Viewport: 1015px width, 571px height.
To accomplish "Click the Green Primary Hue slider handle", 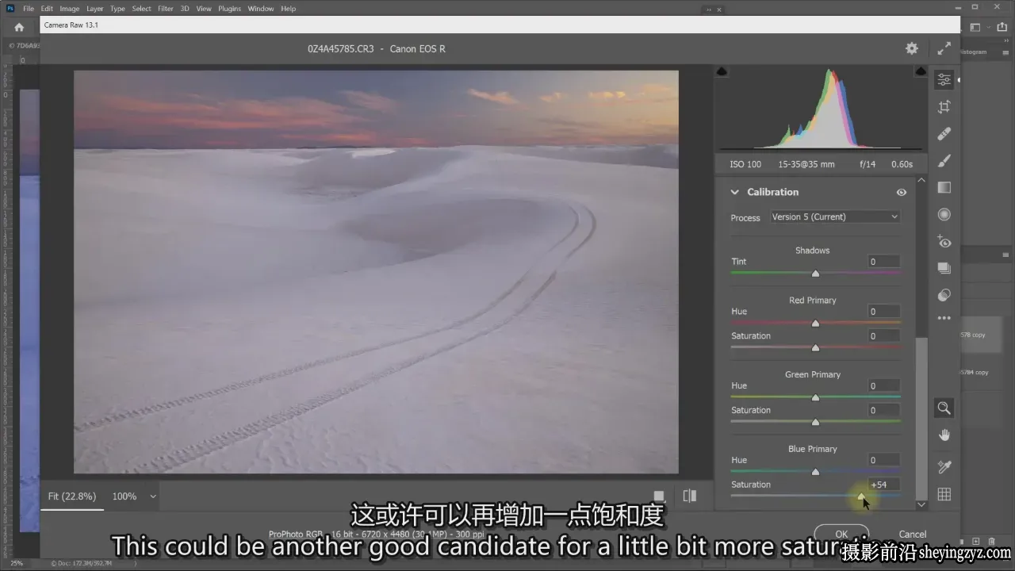I will (815, 397).
